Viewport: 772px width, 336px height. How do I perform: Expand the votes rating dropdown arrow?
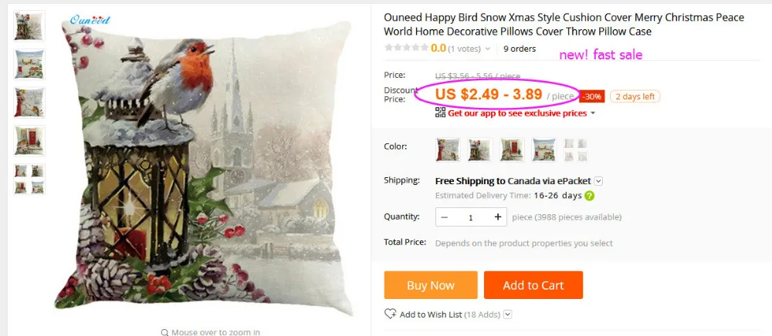[487, 49]
